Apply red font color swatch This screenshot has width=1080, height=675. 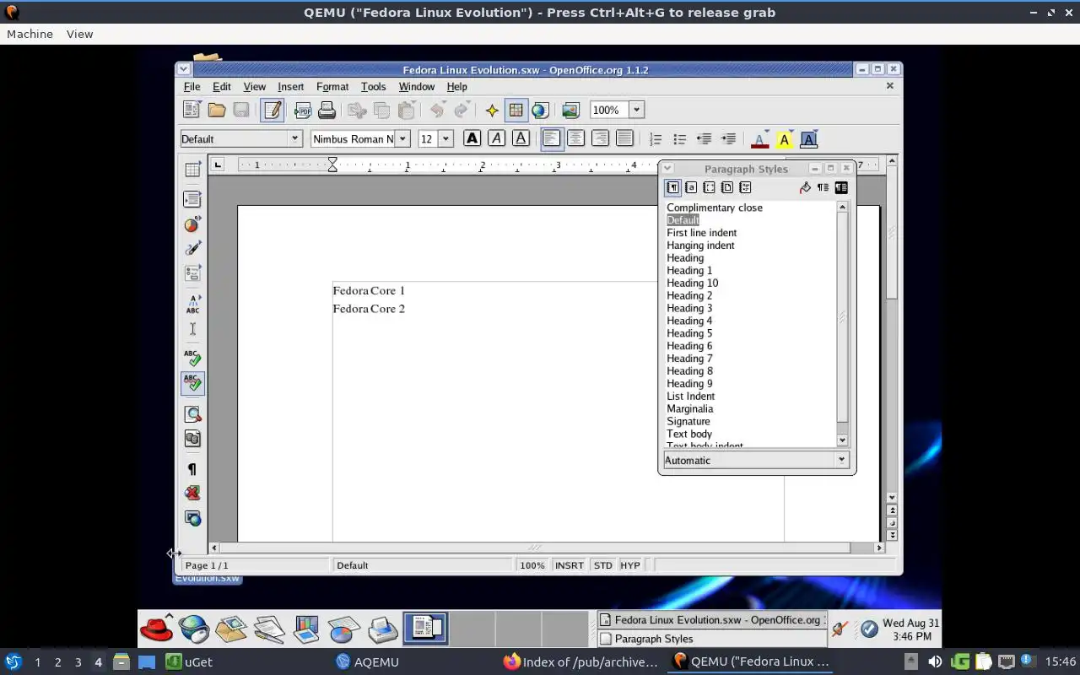pyautogui.click(x=759, y=139)
